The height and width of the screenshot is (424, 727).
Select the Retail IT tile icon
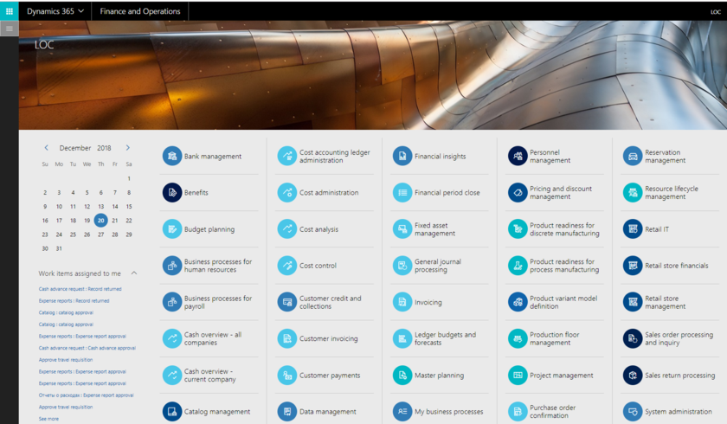tap(633, 229)
